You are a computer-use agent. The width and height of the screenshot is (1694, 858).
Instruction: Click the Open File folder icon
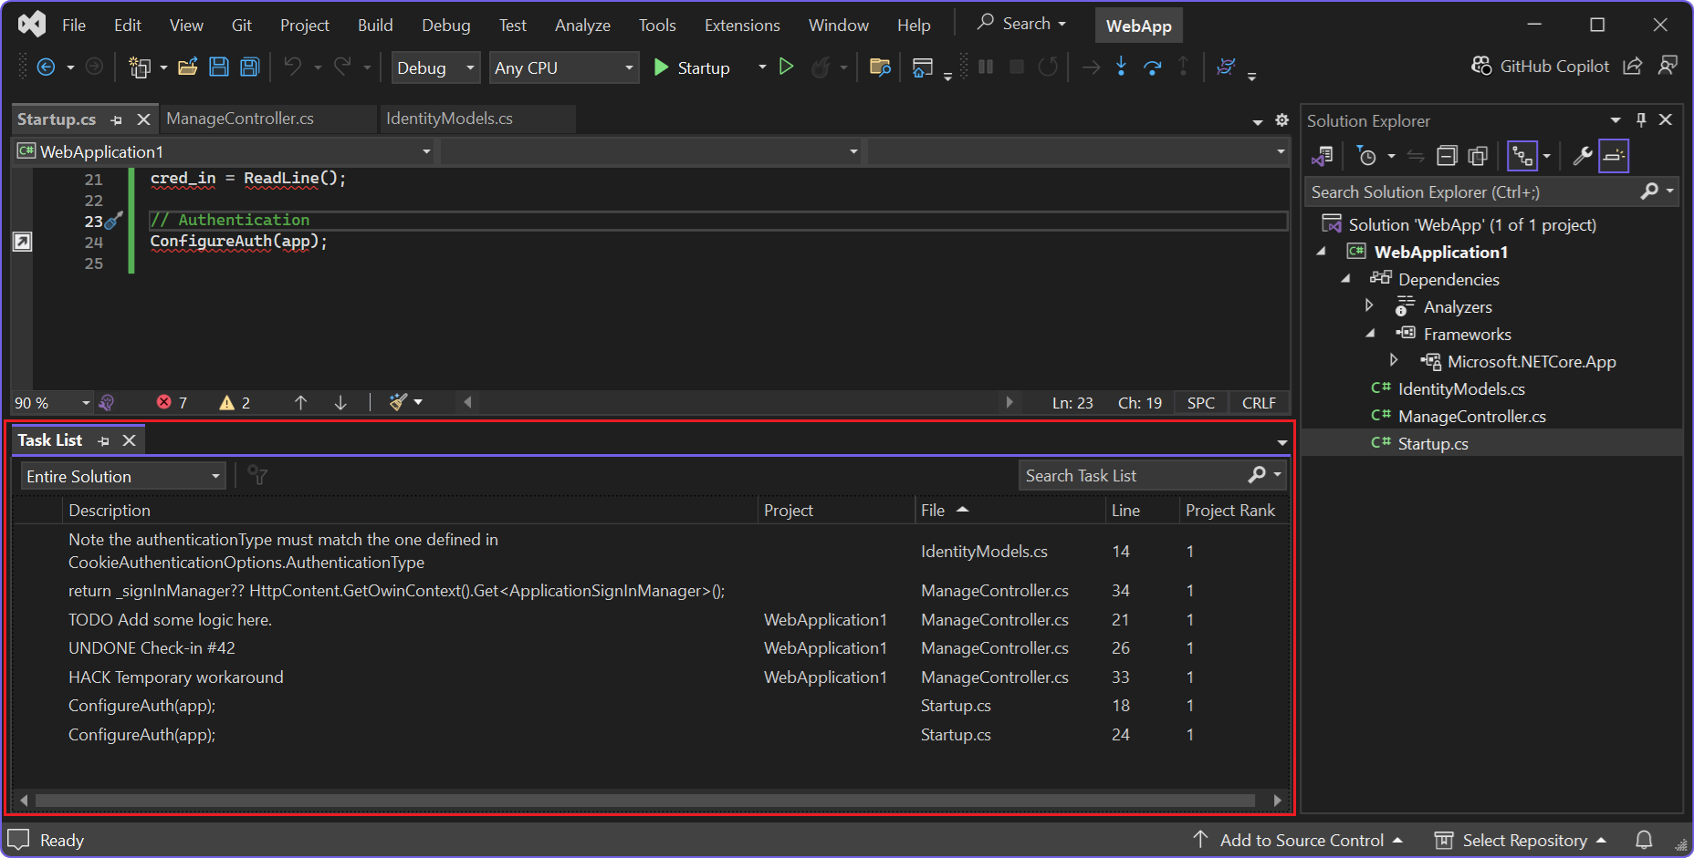188,67
